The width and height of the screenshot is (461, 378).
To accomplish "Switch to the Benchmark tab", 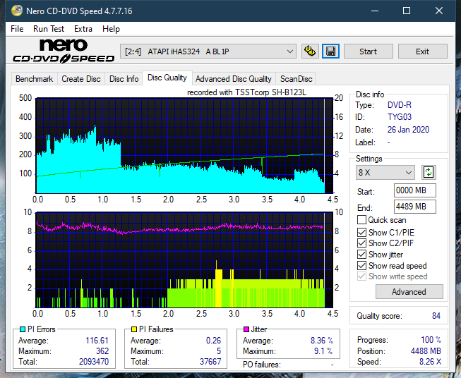I will click(35, 79).
